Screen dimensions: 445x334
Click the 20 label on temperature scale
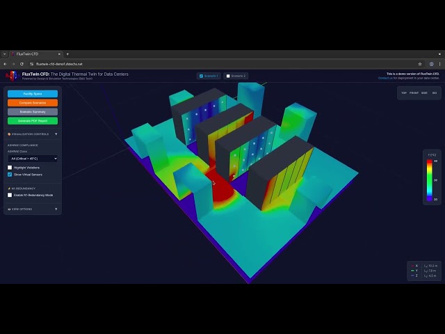point(436,200)
